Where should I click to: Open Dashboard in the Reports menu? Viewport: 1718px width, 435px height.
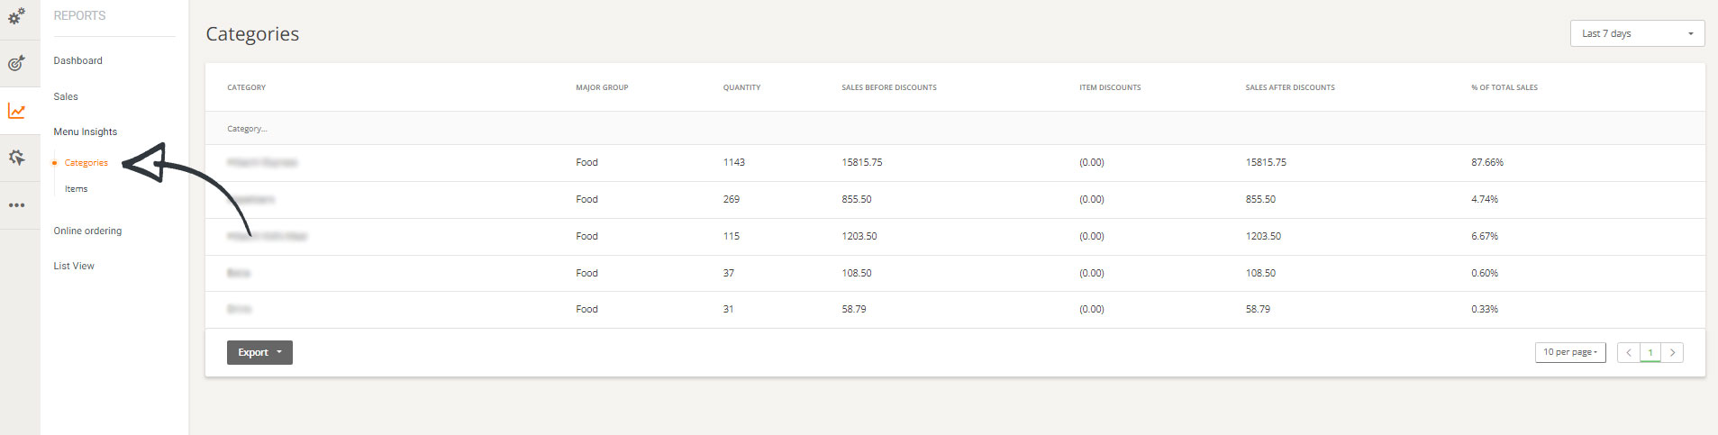coord(77,60)
